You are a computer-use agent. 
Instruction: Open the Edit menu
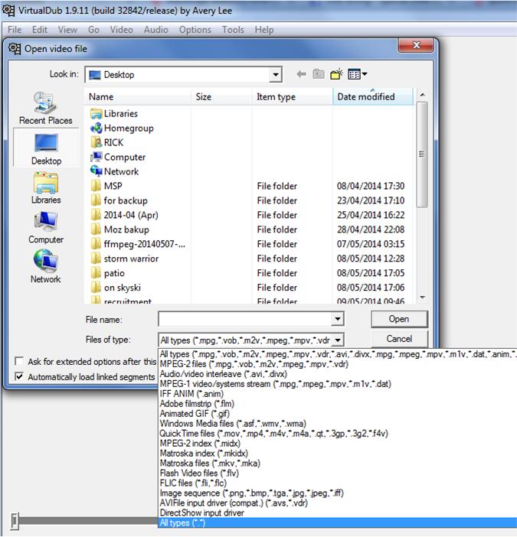pos(40,30)
